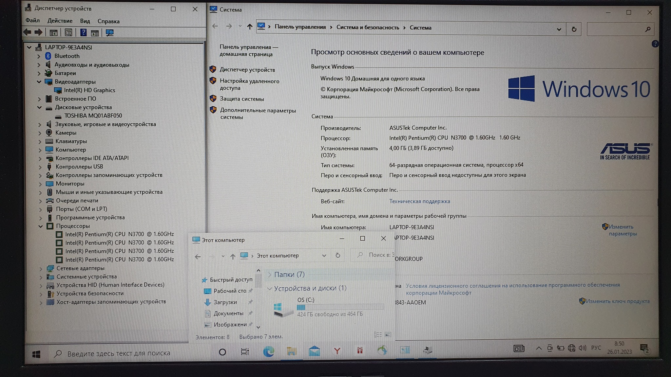Open Yandex Browser from the taskbar
The width and height of the screenshot is (671, 377).
click(x=337, y=351)
